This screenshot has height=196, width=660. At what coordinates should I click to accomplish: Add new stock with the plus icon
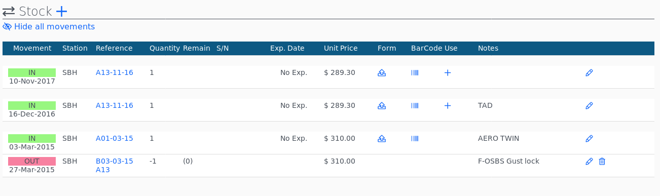pos(61,11)
